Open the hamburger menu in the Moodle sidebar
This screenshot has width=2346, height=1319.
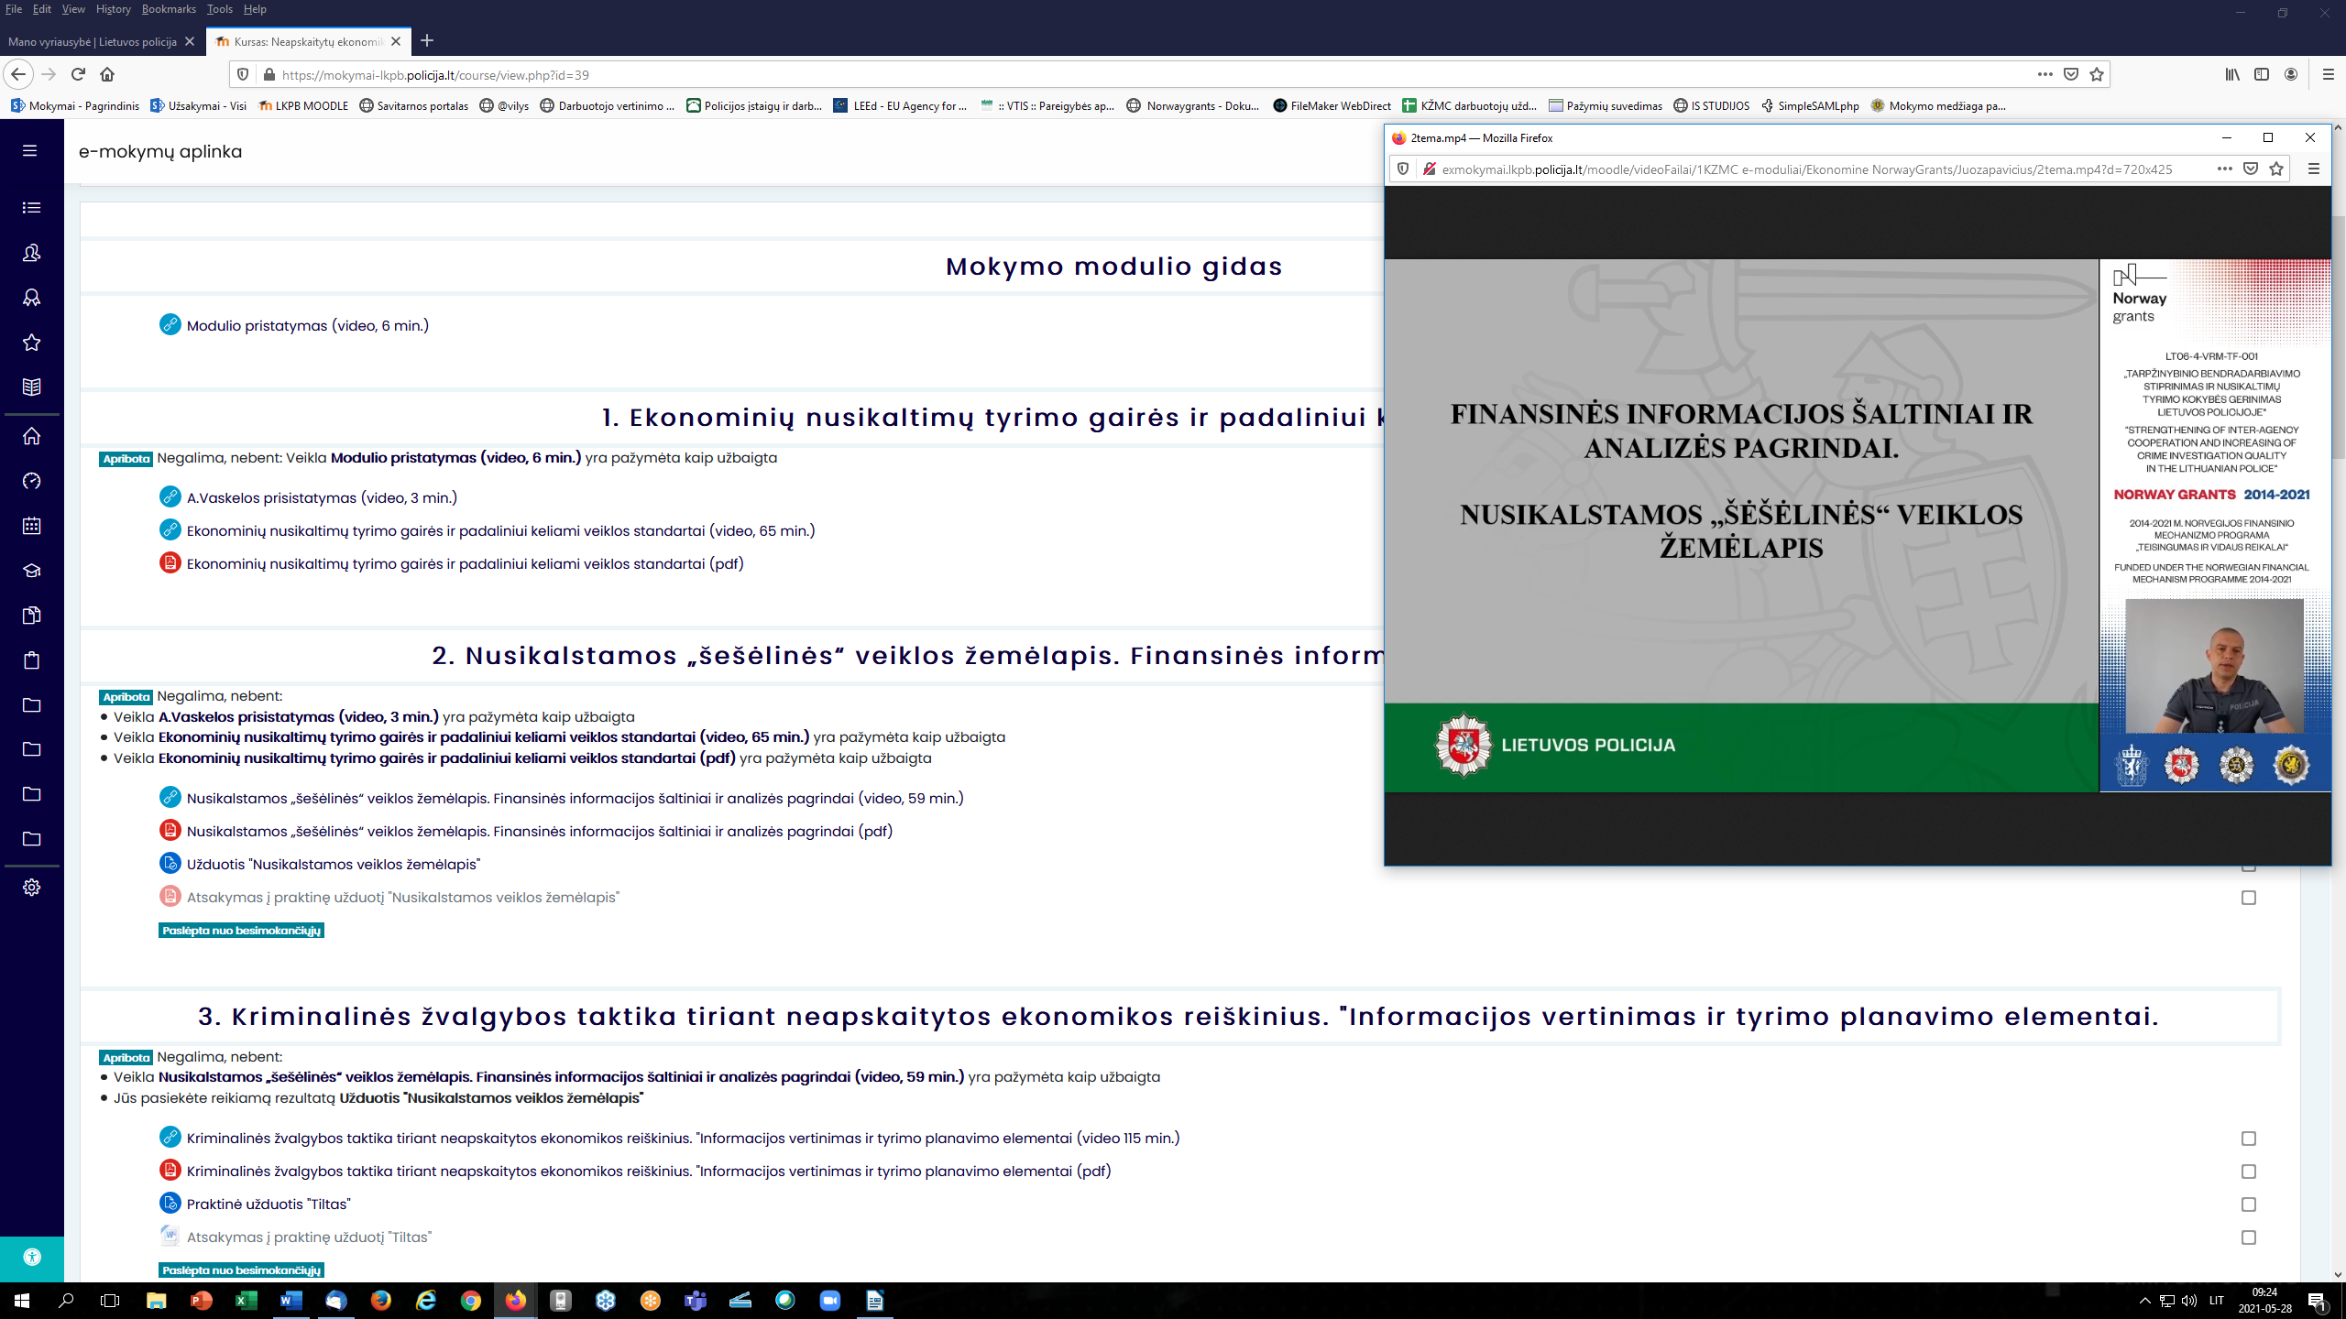click(x=30, y=151)
